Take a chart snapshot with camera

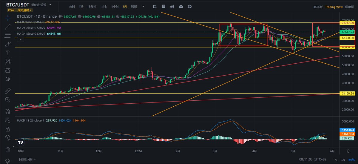coord(181,7)
